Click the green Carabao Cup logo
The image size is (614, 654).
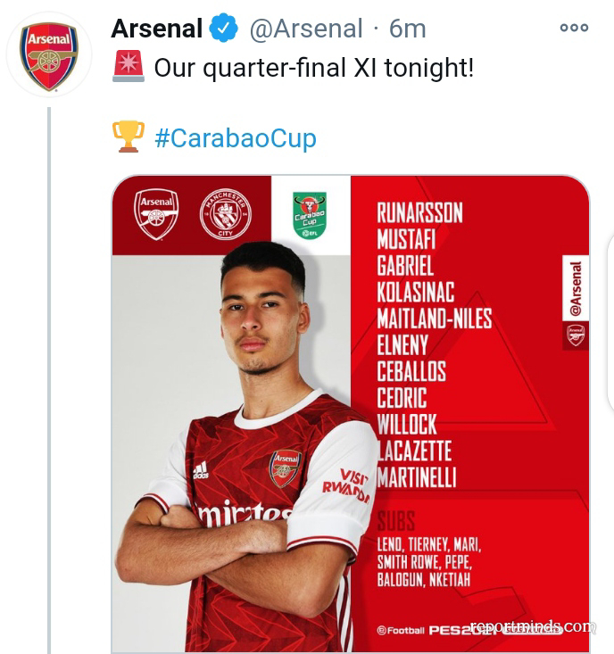point(310,215)
